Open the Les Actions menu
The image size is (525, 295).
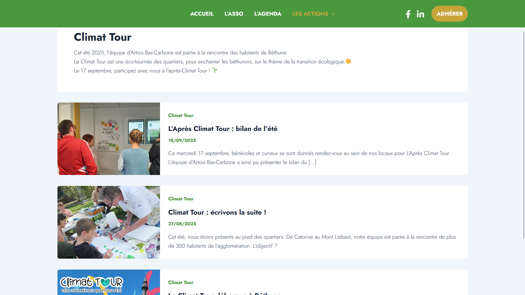pos(310,14)
